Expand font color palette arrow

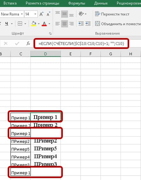(49, 24)
